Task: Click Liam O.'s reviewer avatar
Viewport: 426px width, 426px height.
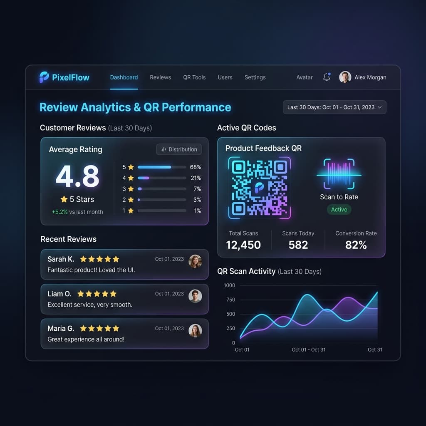Action: tap(196, 296)
